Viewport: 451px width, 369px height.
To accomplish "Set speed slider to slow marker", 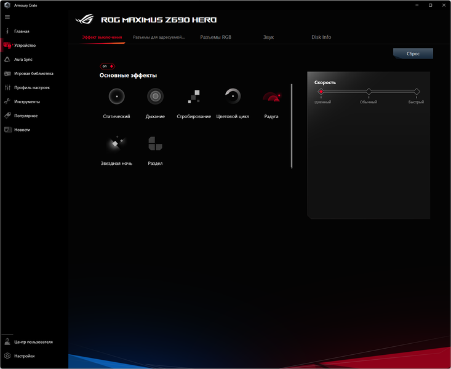I will pos(321,92).
